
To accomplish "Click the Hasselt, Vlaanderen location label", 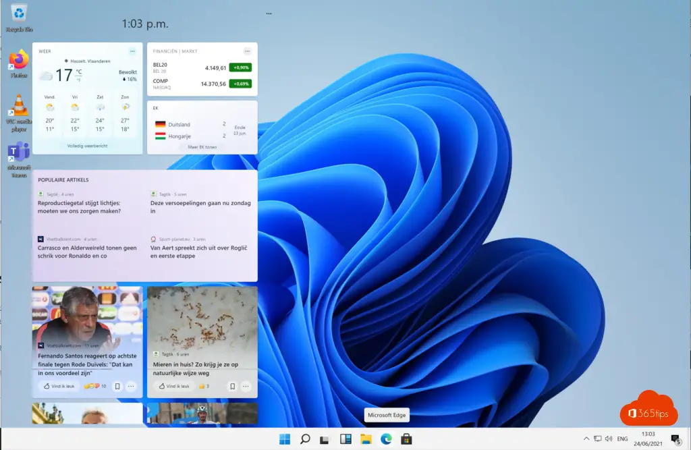I will pos(87,61).
